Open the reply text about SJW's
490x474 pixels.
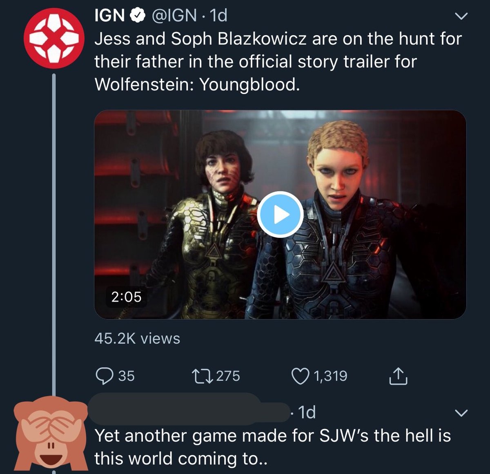tap(272, 447)
